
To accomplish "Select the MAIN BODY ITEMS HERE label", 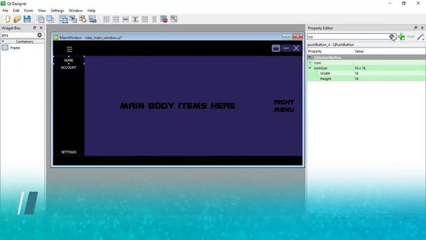I will point(178,105).
